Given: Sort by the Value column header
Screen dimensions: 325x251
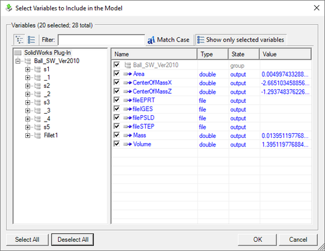Looking at the screenshot, I should [285, 54].
